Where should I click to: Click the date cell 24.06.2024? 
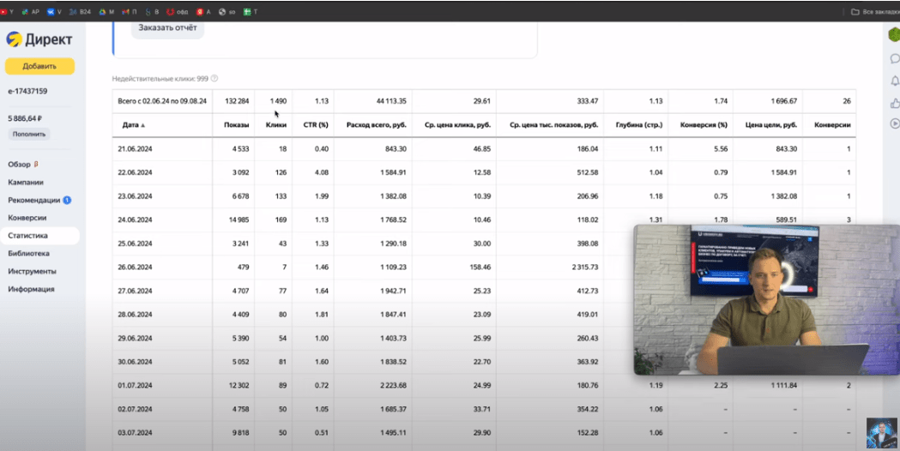click(x=135, y=219)
